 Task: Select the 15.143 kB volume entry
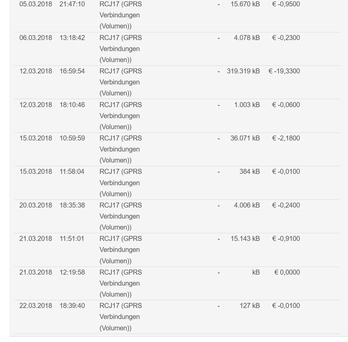pyautogui.click(x=245, y=239)
